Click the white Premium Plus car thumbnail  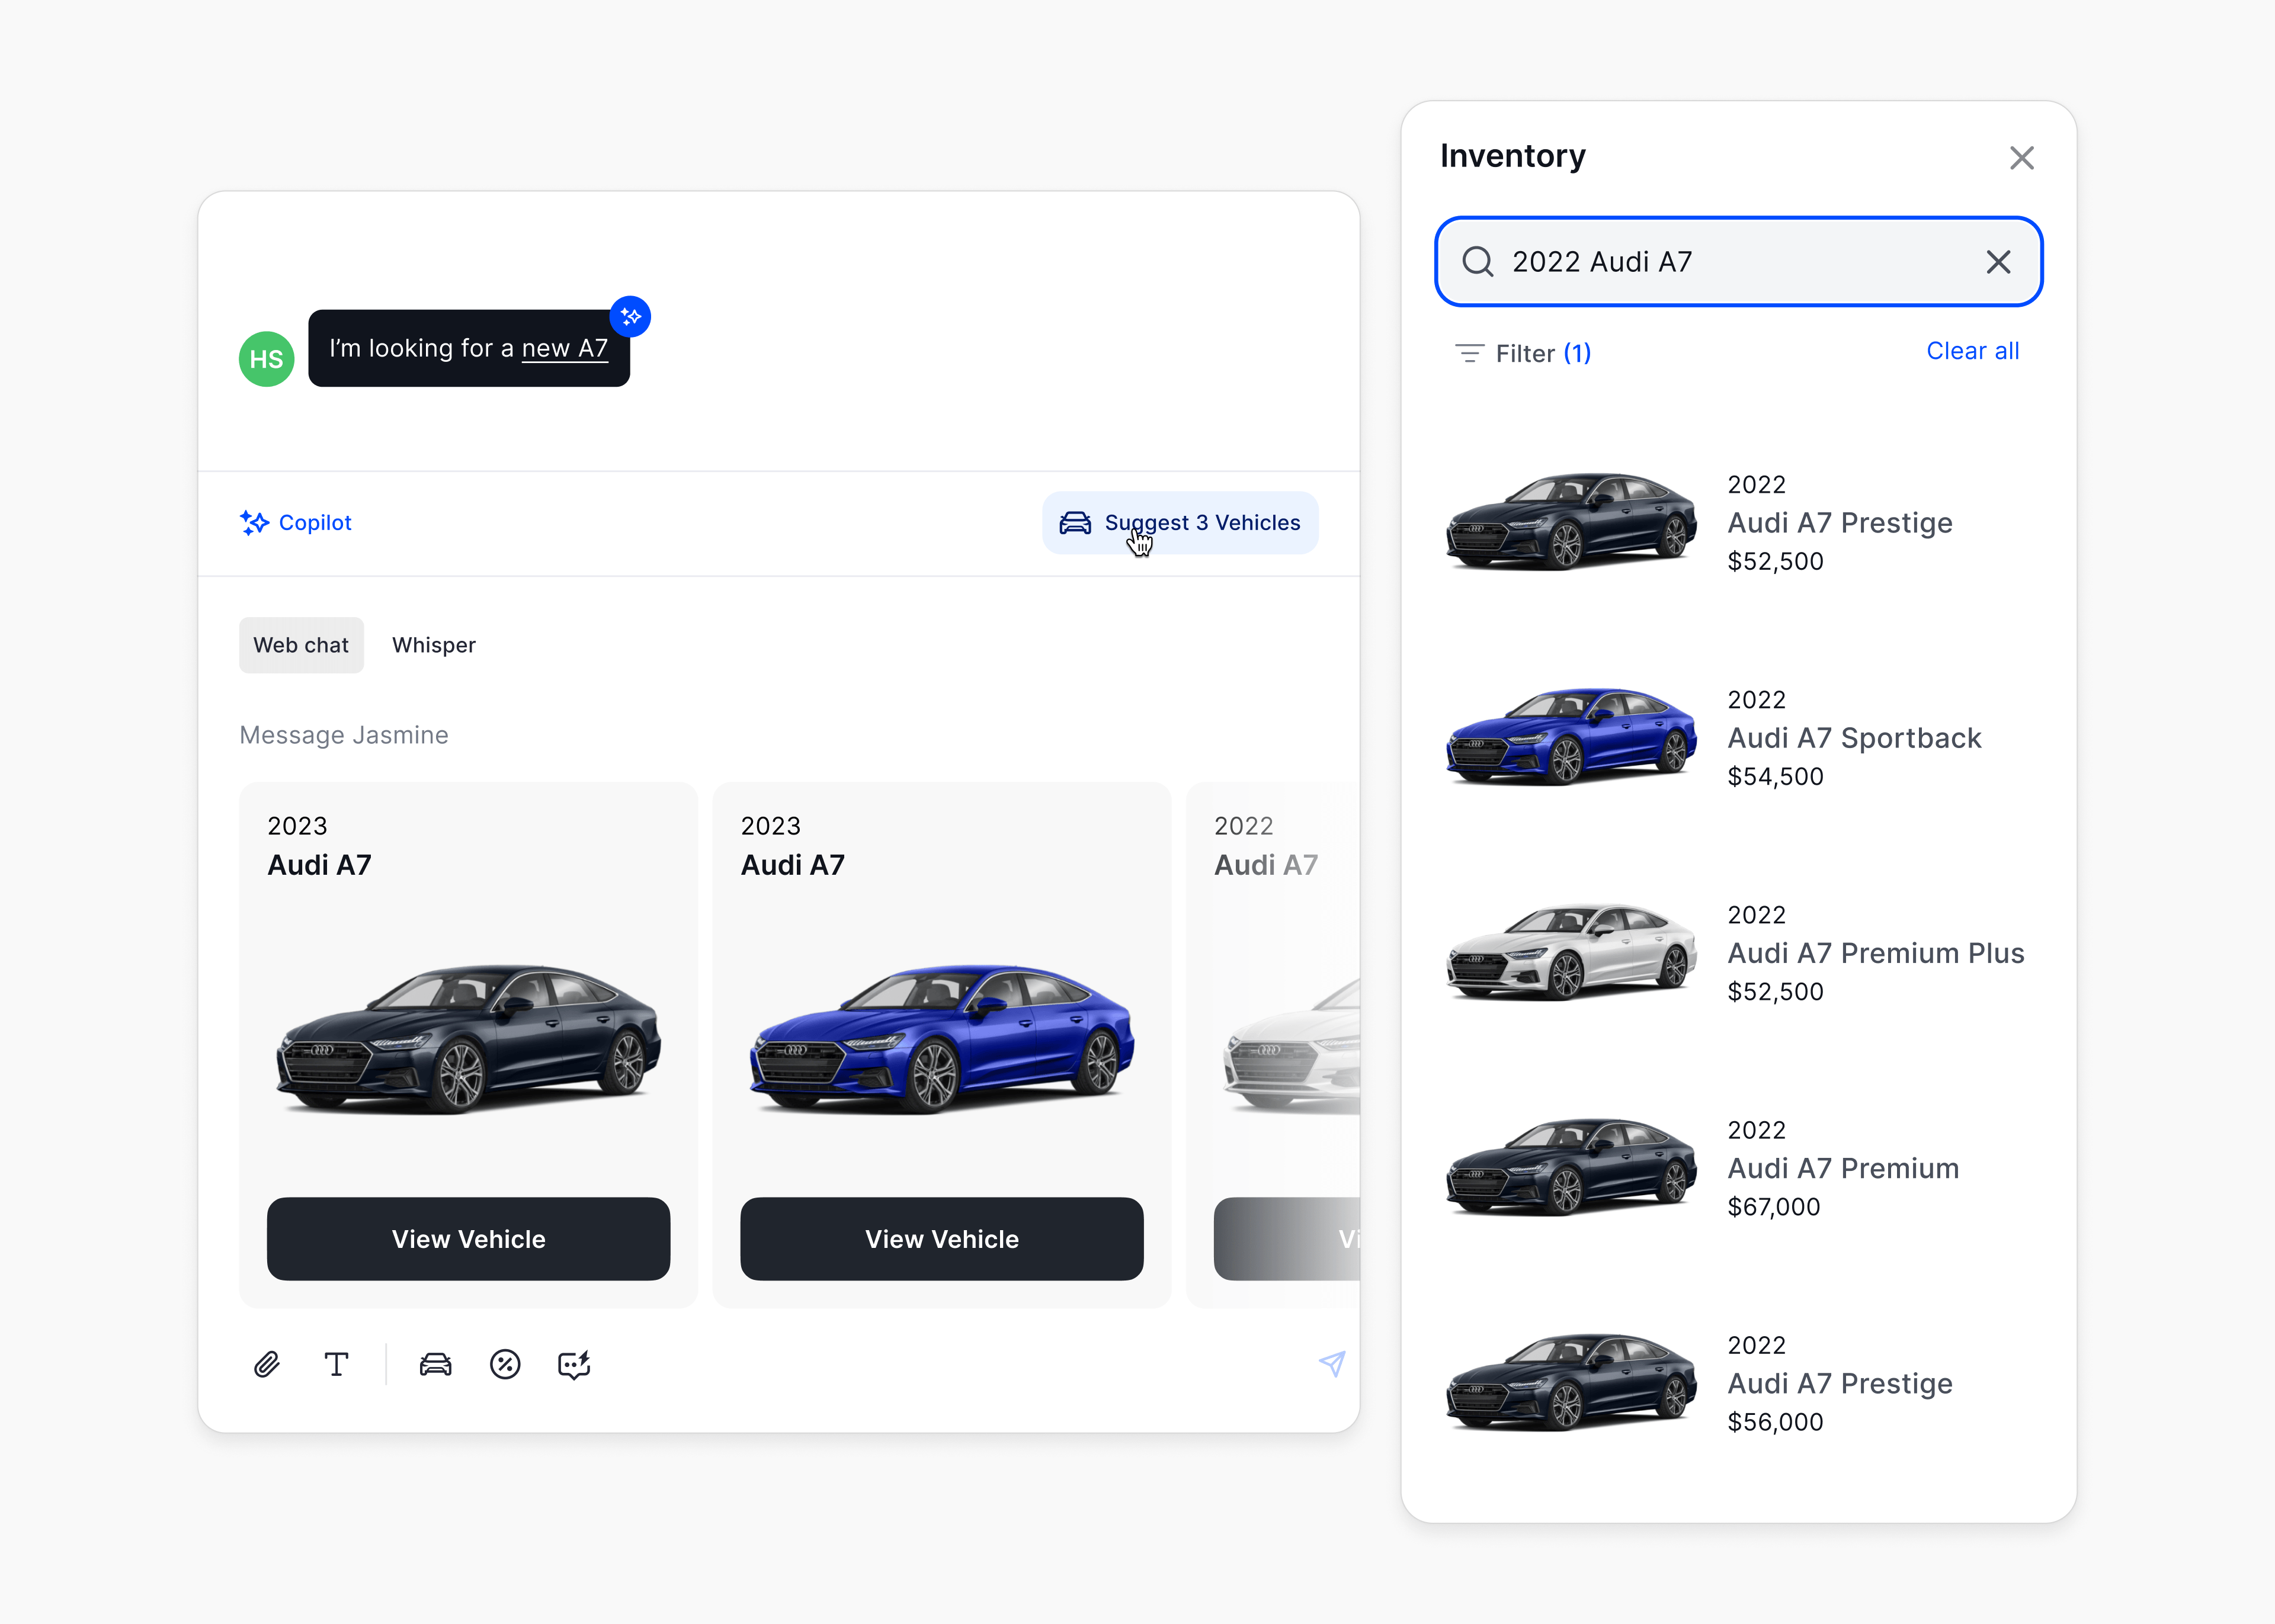click(1571, 952)
